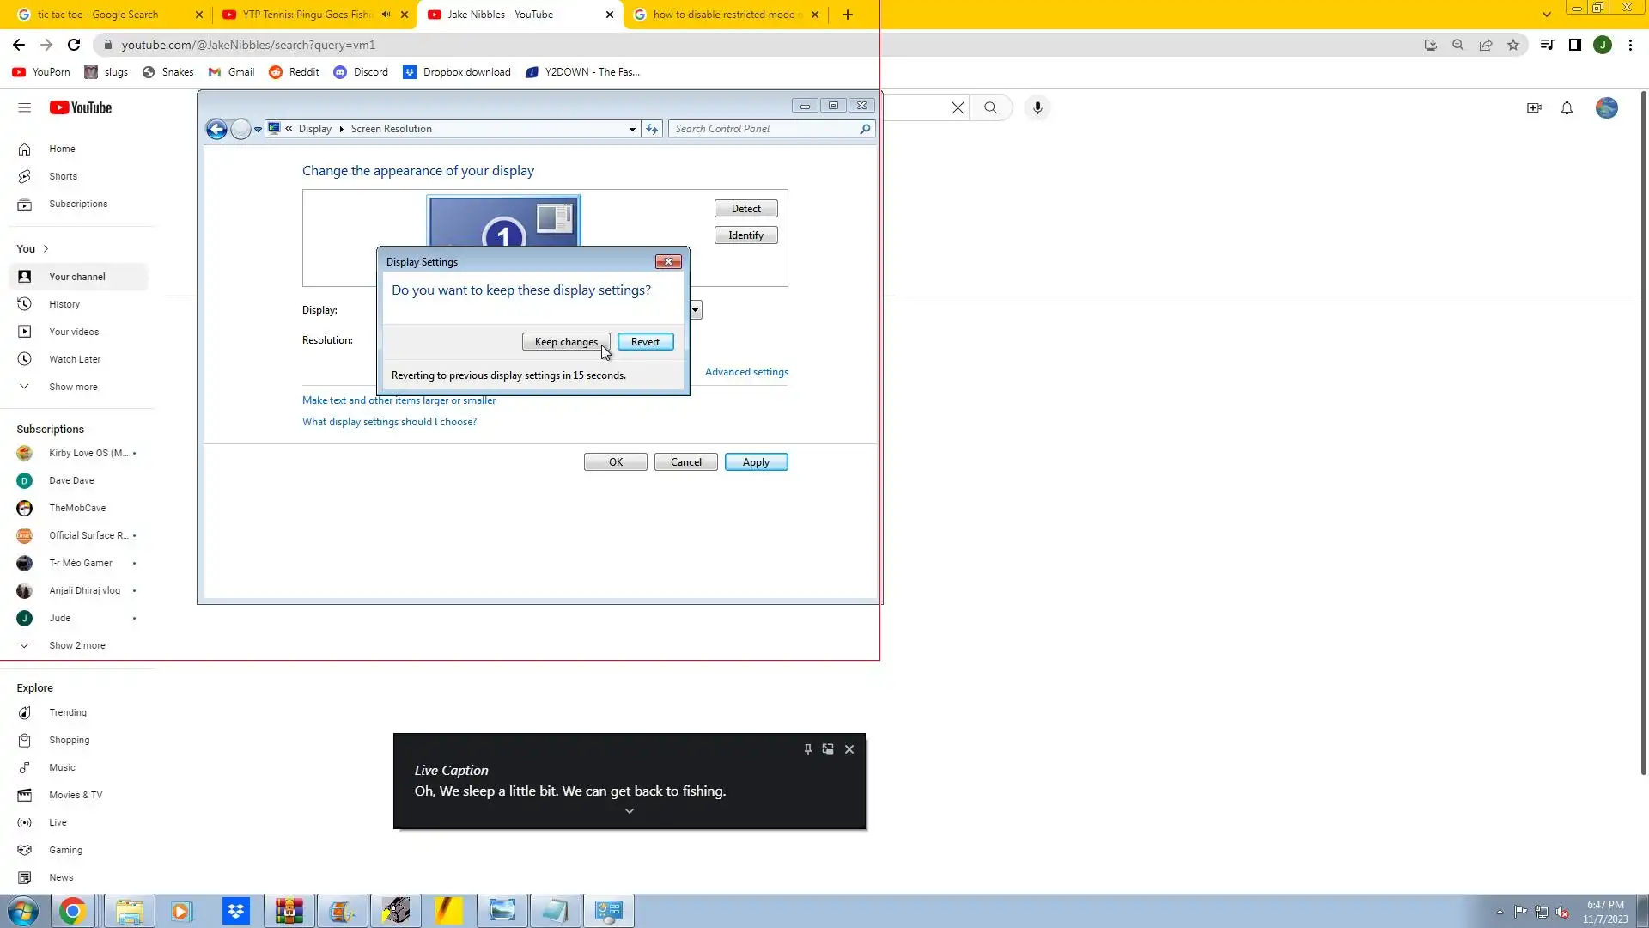Open YouTube notifications bell
This screenshot has width=1649, height=928.
pos(1567,107)
